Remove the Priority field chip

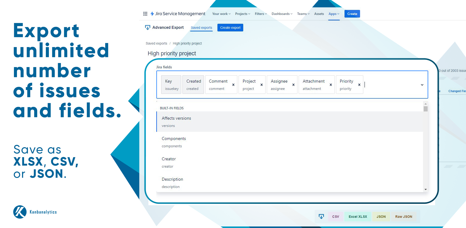click(x=359, y=85)
